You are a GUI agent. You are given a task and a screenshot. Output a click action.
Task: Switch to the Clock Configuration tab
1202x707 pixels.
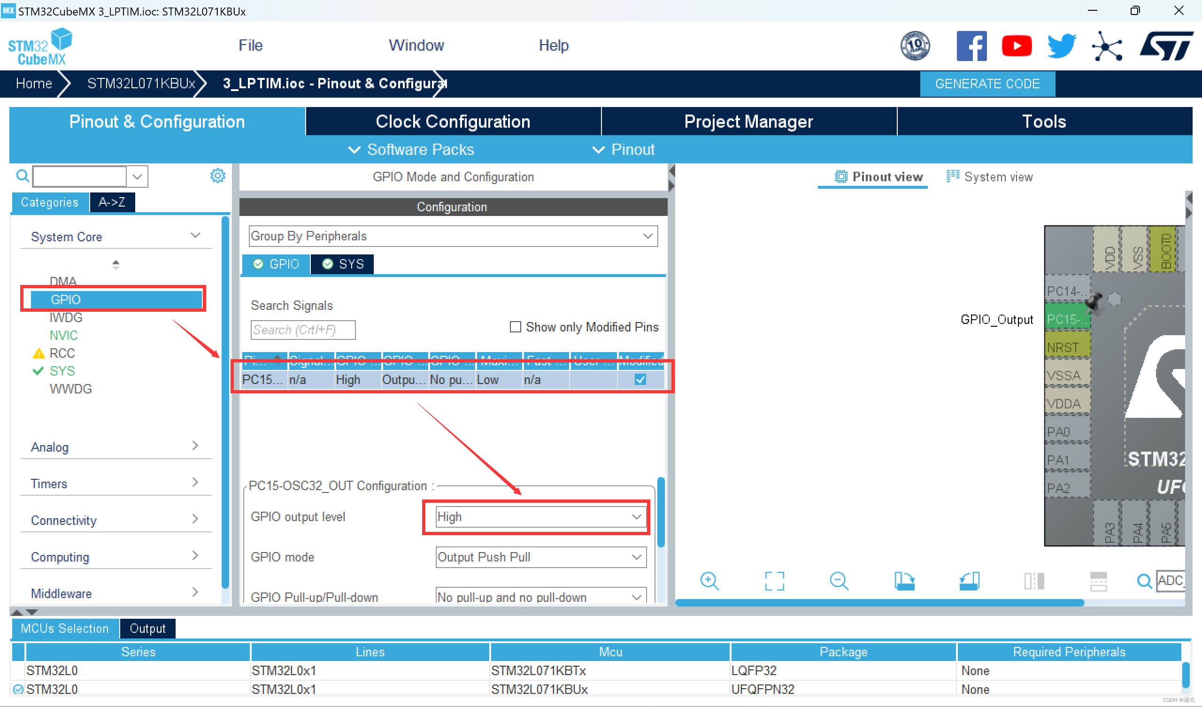(x=453, y=121)
